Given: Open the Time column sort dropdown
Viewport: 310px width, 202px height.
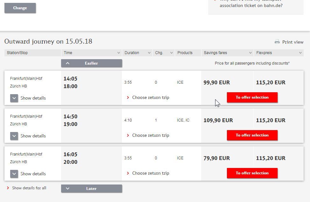Looking at the screenshot, I should tap(118, 53).
